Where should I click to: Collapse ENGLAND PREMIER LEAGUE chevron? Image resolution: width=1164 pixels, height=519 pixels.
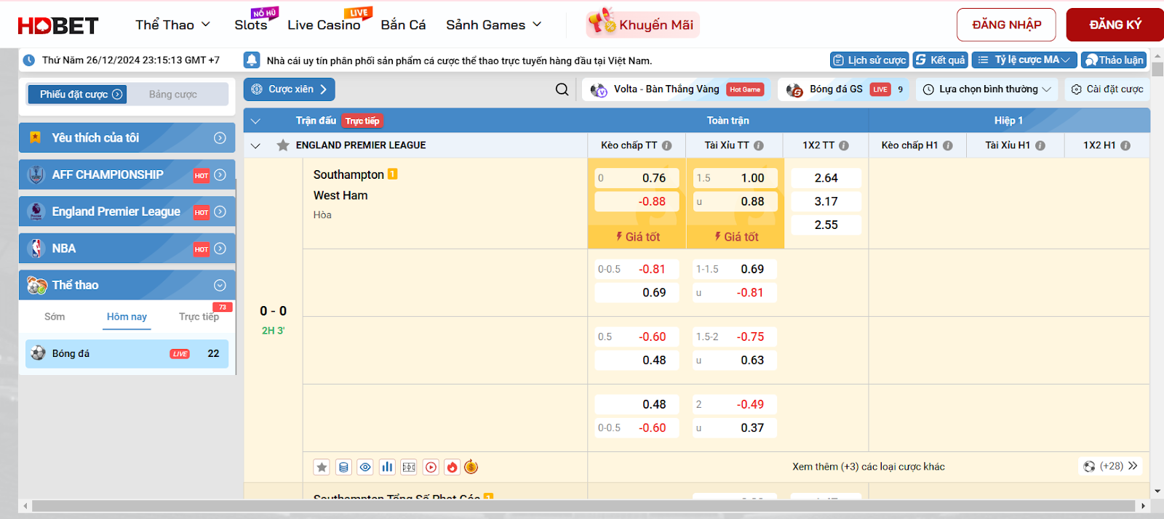pyautogui.click(x=255, y=145)
